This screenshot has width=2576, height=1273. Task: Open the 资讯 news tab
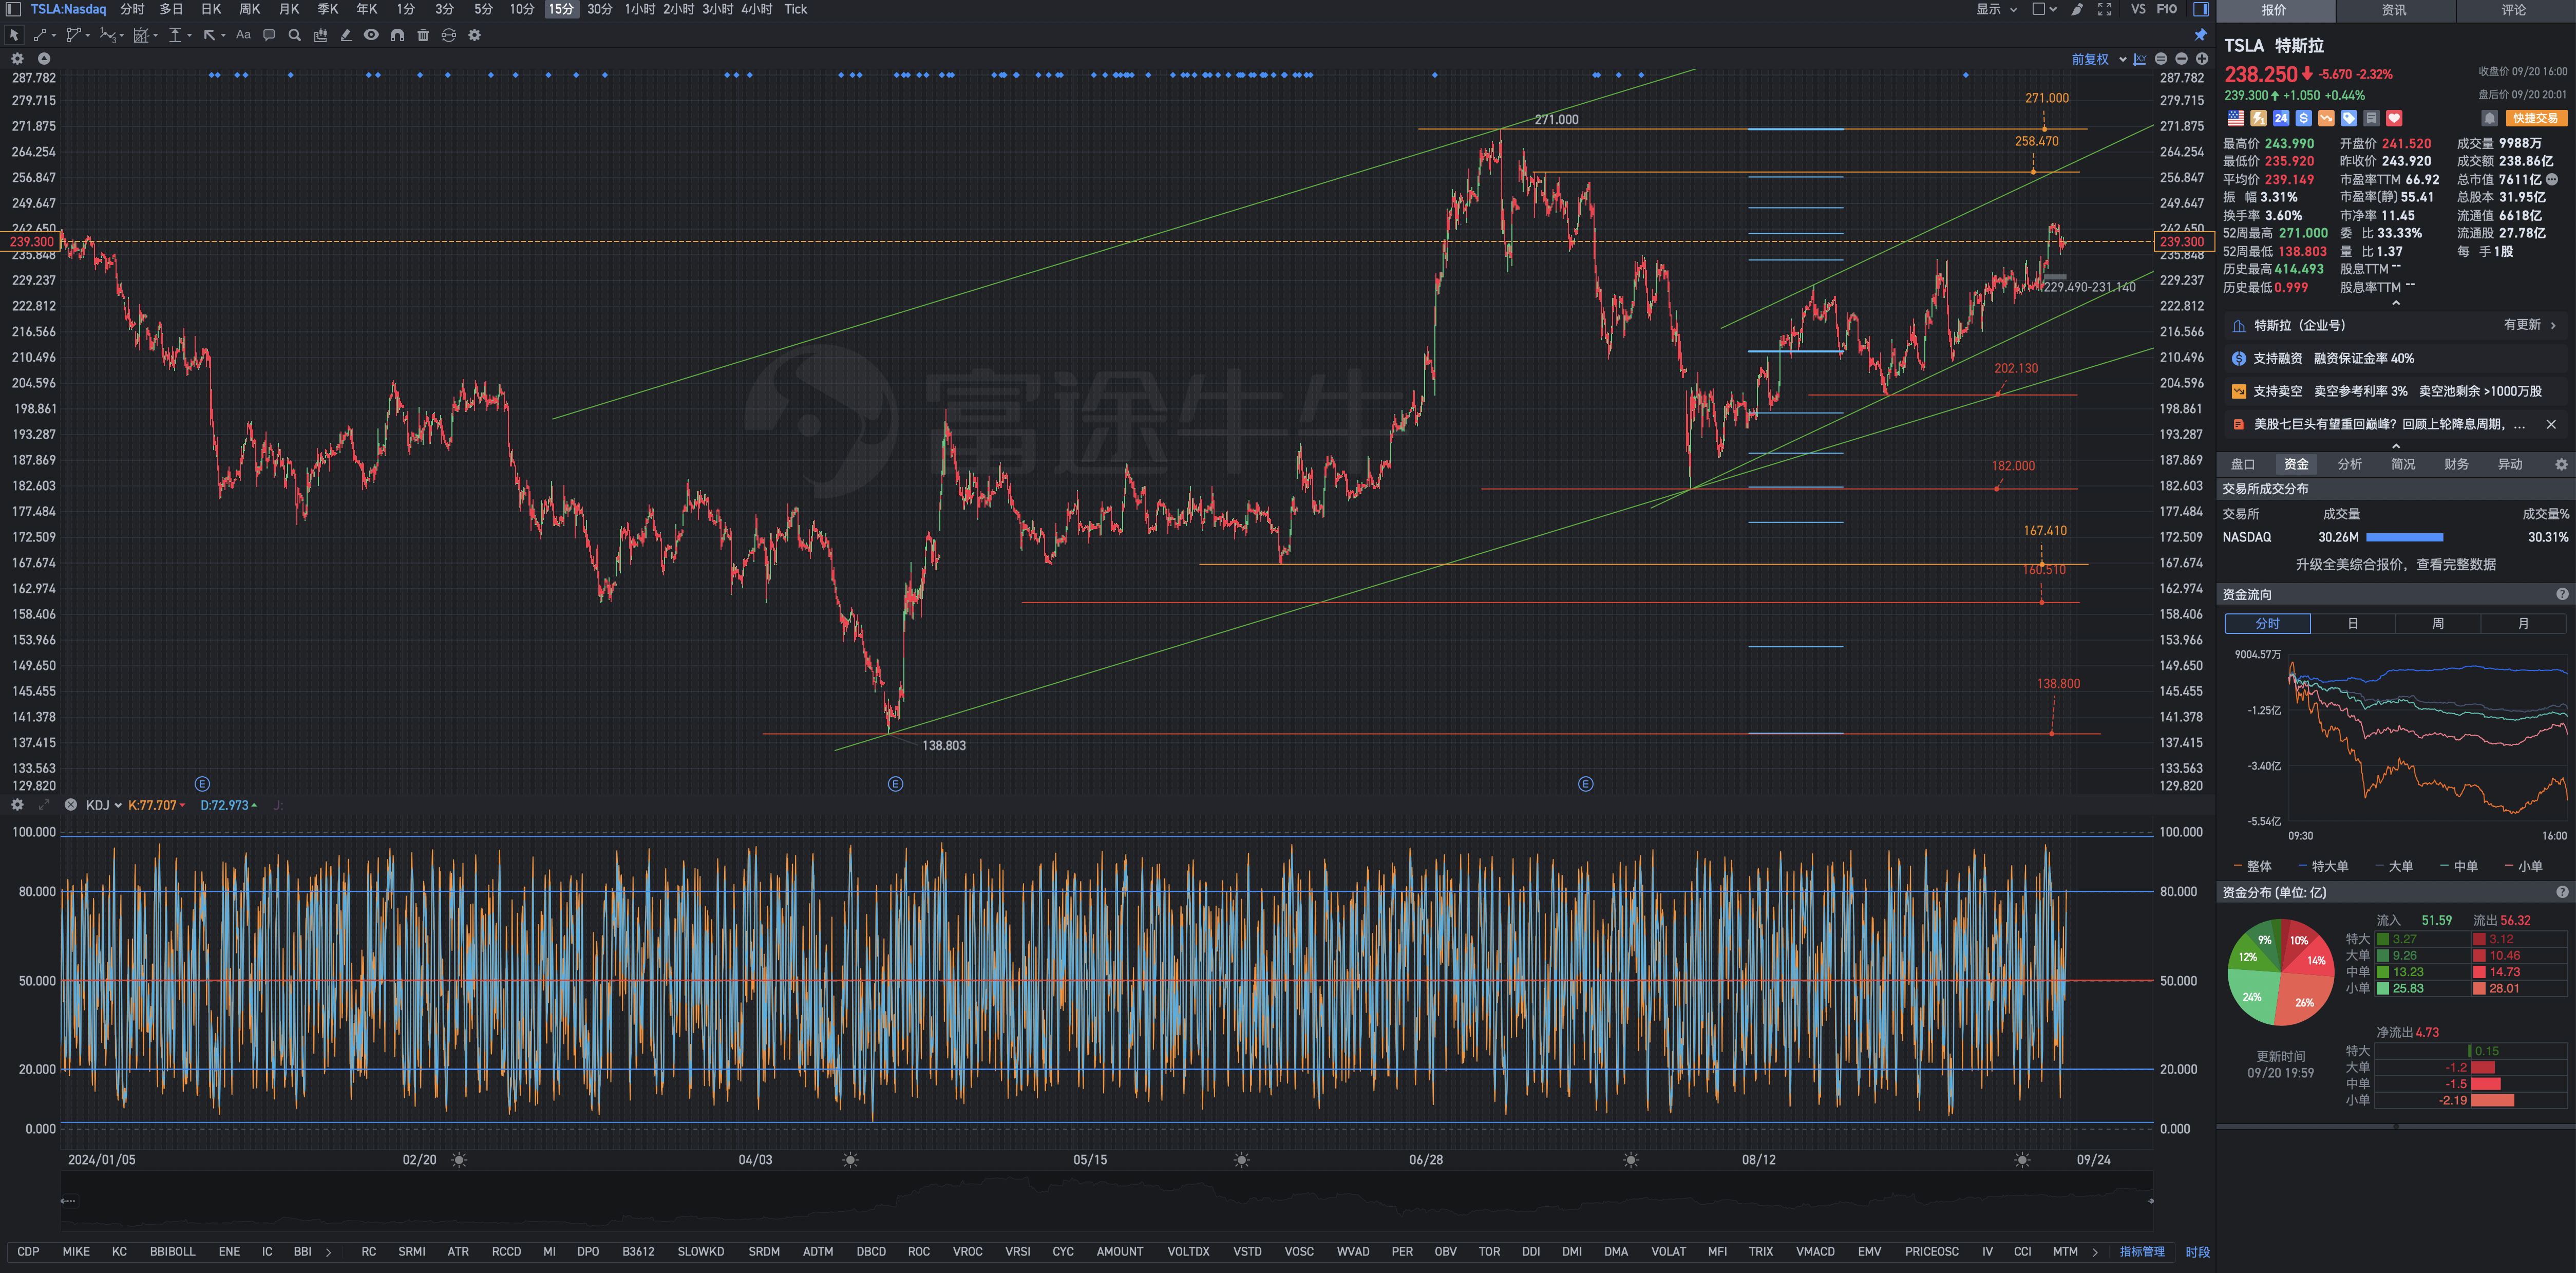click(x=2394, y=10)
